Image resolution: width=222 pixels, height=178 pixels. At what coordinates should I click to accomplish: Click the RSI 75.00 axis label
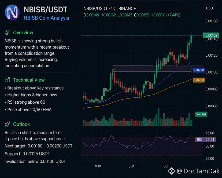click(210, 133)
